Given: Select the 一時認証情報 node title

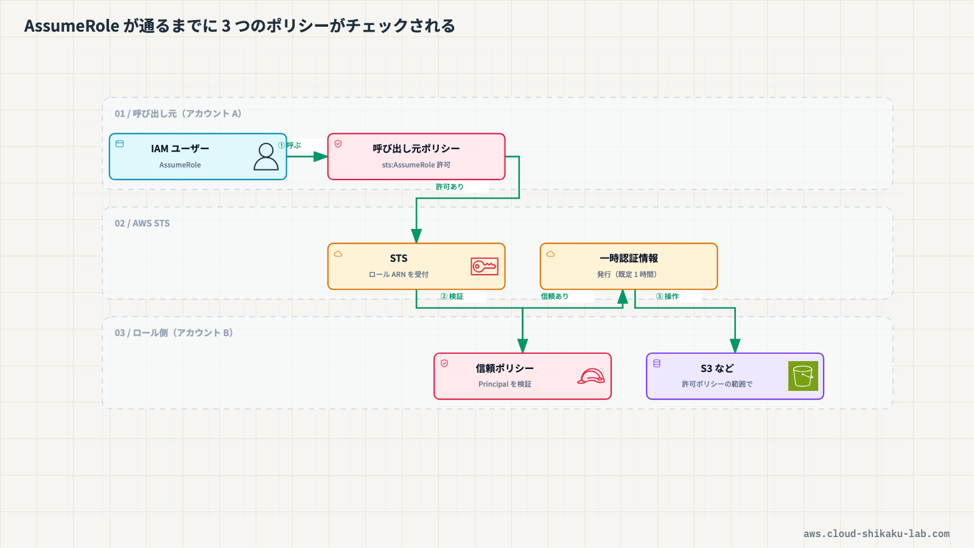Looking at the screenshot, I should click(629, 258).
